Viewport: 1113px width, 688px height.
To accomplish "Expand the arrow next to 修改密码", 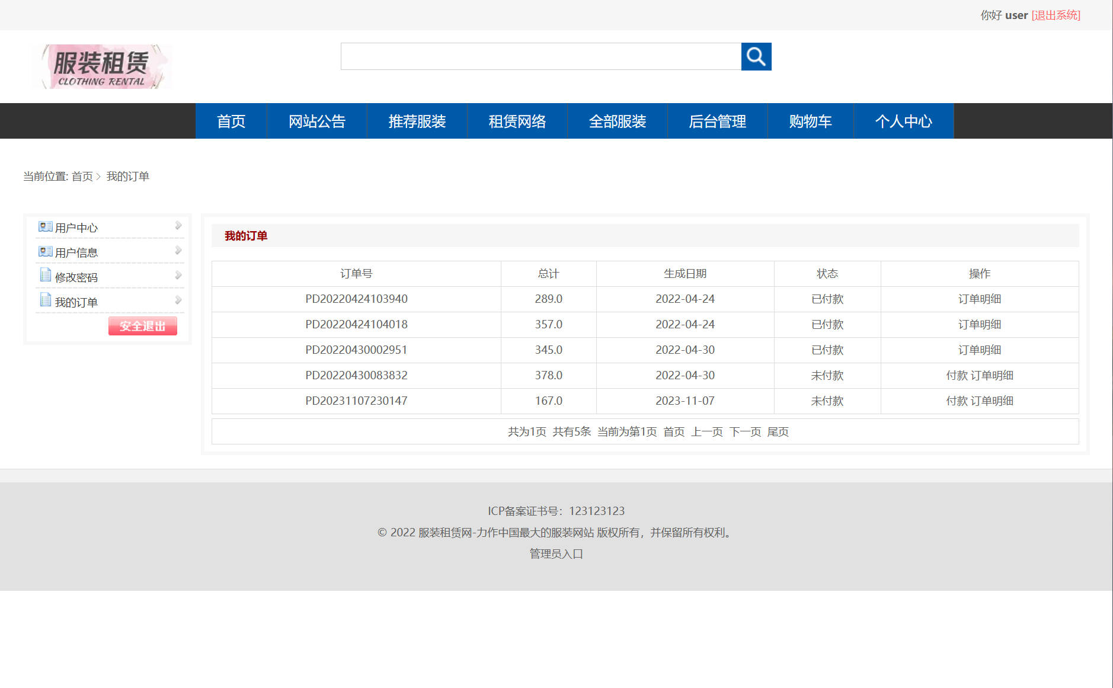I will click(178, 275).
